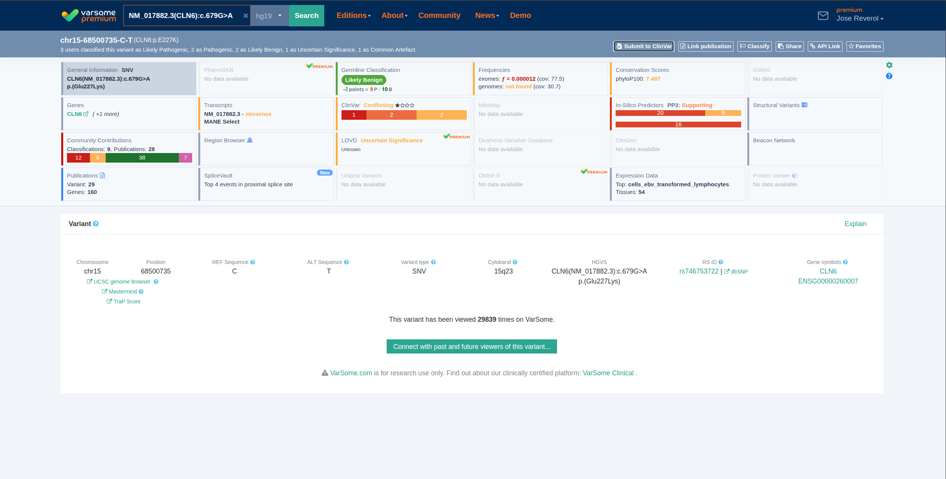Image resolution: width=946 pixels, height=479 pixels.
Task: Click the blue help circle beside cards
Action: coord(889,76)
